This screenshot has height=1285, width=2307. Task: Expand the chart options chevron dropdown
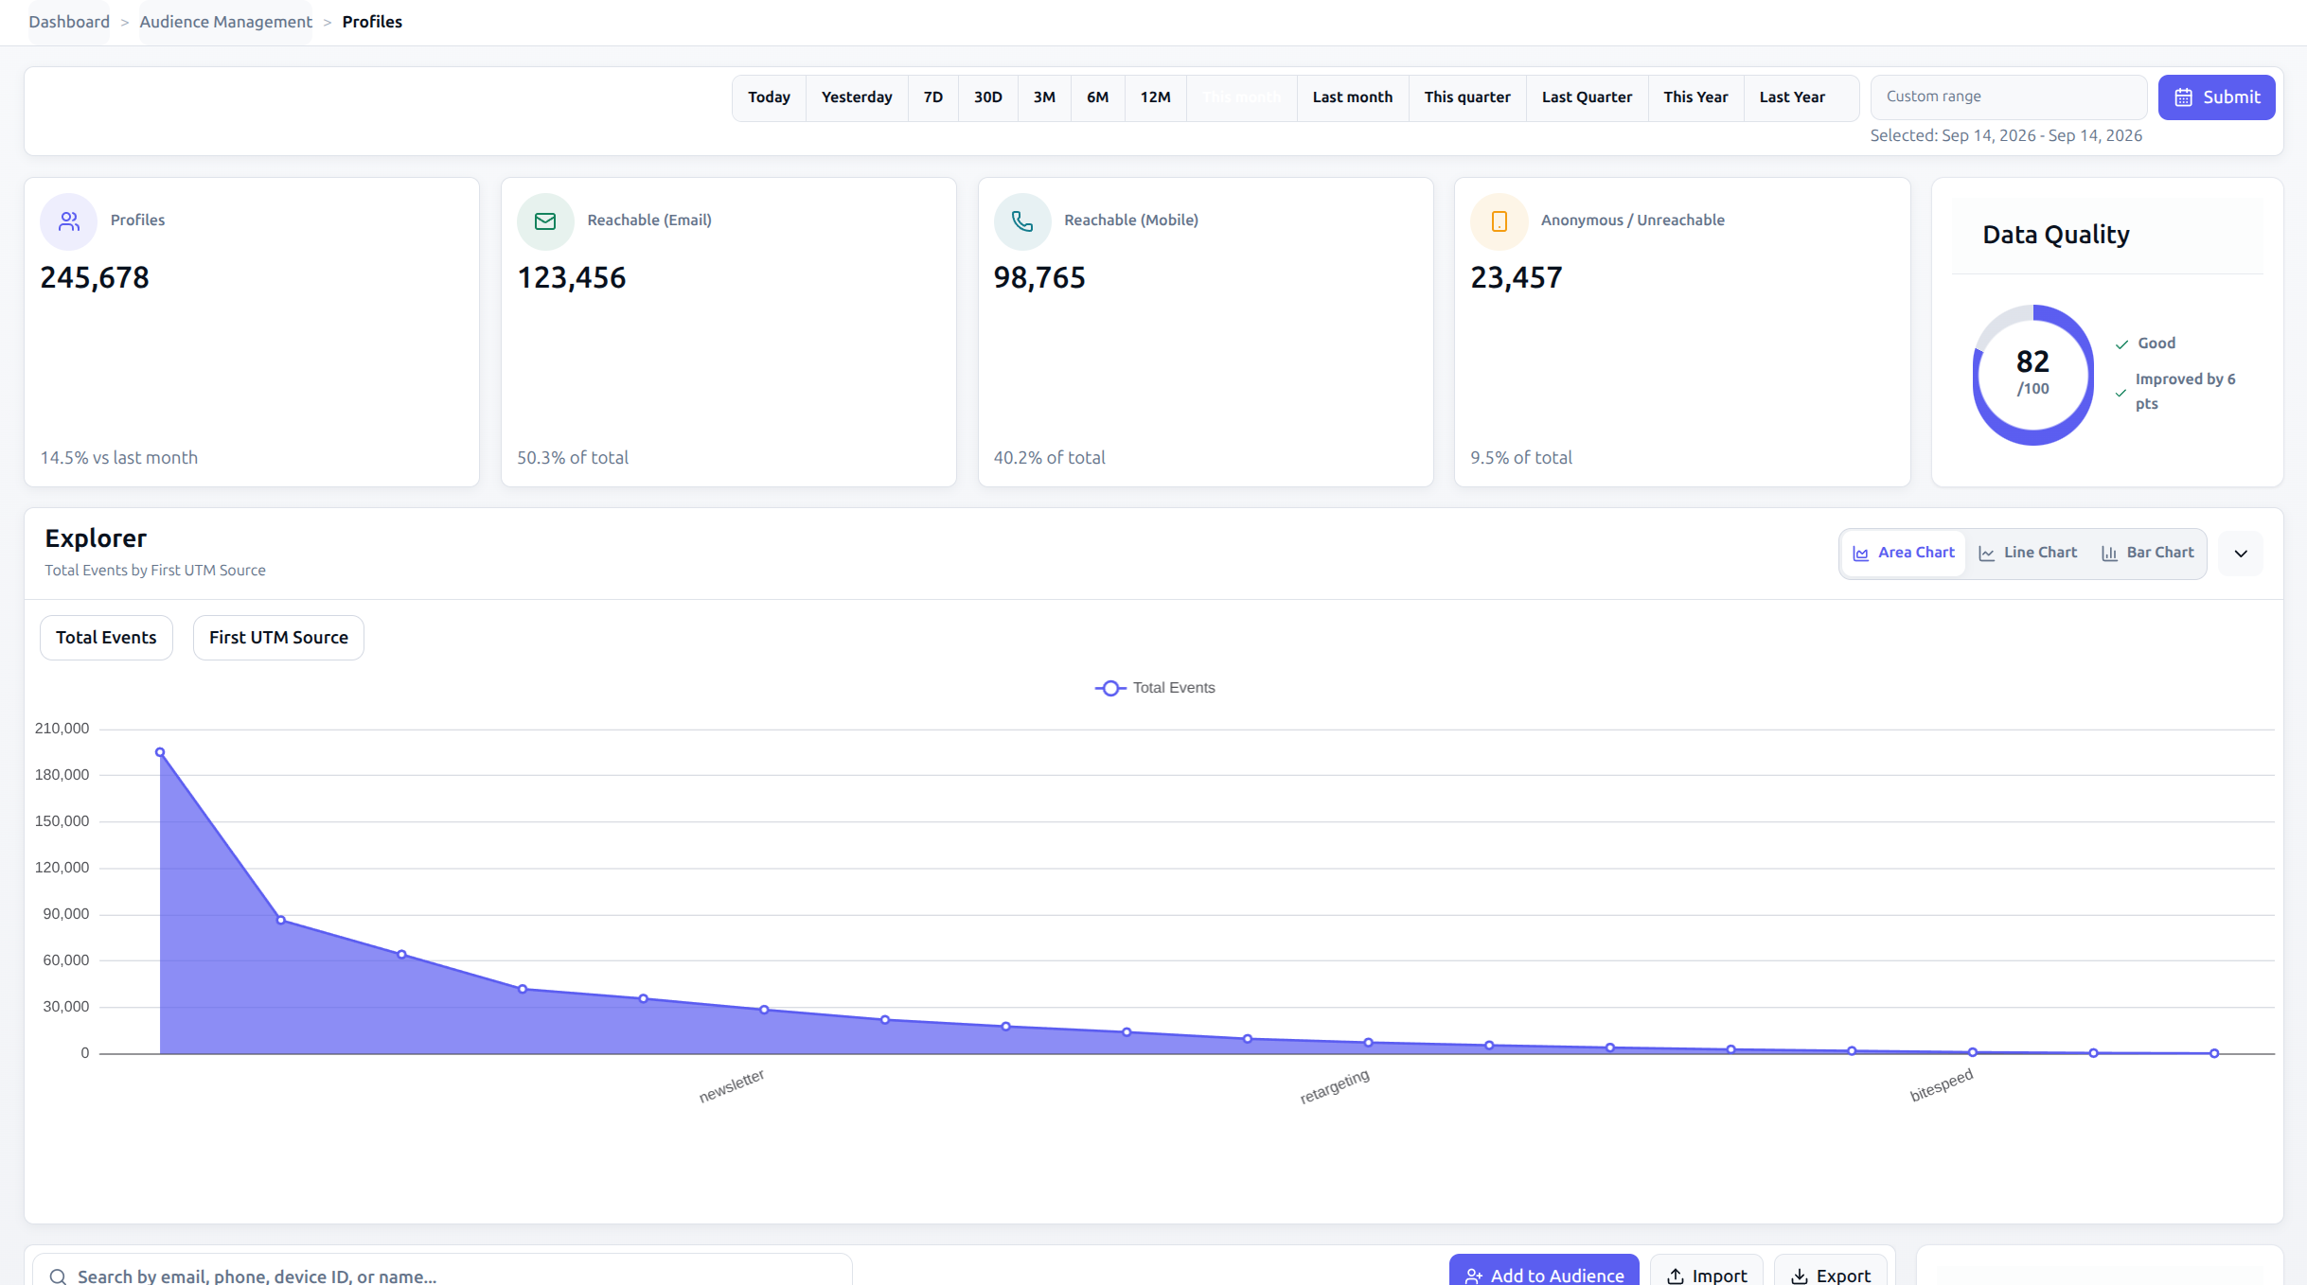tap(2241, 554)
